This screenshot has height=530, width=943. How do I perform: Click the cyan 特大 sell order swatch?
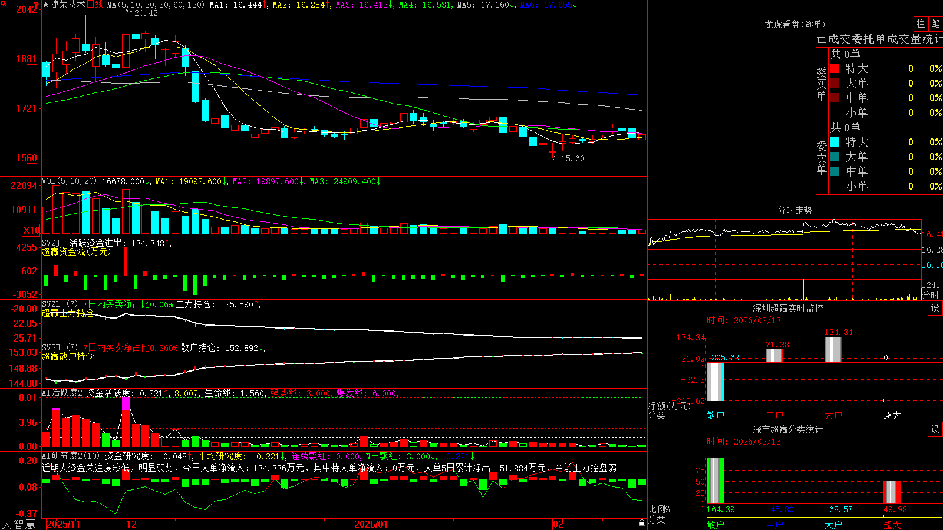(835, 142)
